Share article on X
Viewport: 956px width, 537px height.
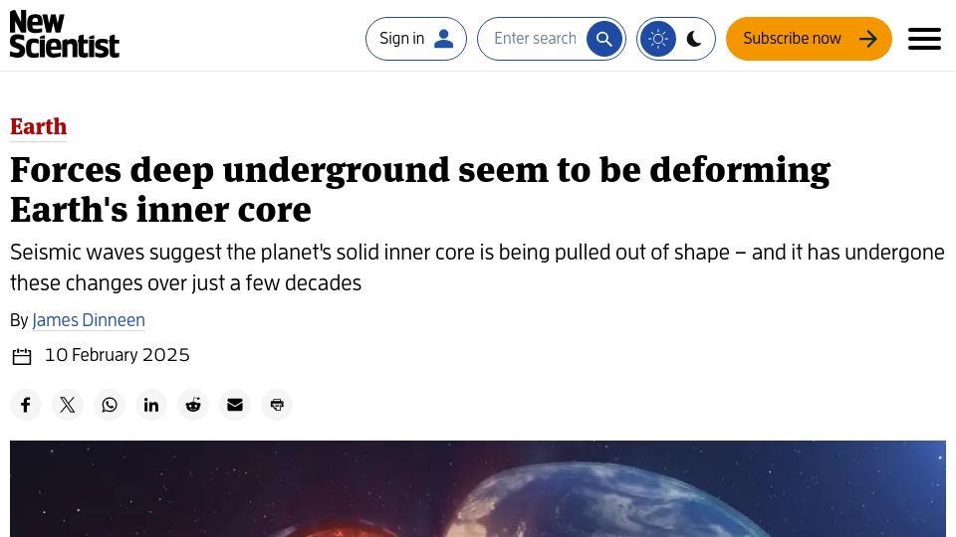tap(68, 405)
